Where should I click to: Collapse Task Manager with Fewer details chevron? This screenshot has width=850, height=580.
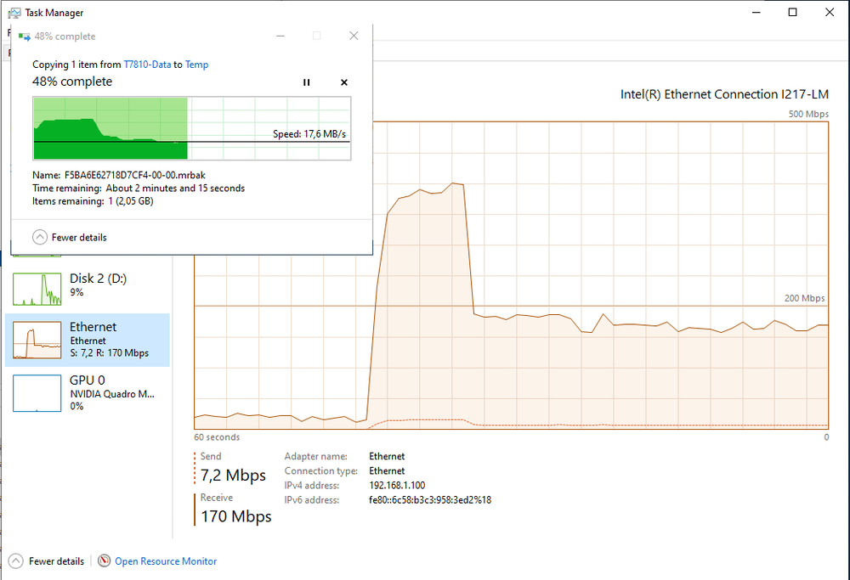[15, 561]
